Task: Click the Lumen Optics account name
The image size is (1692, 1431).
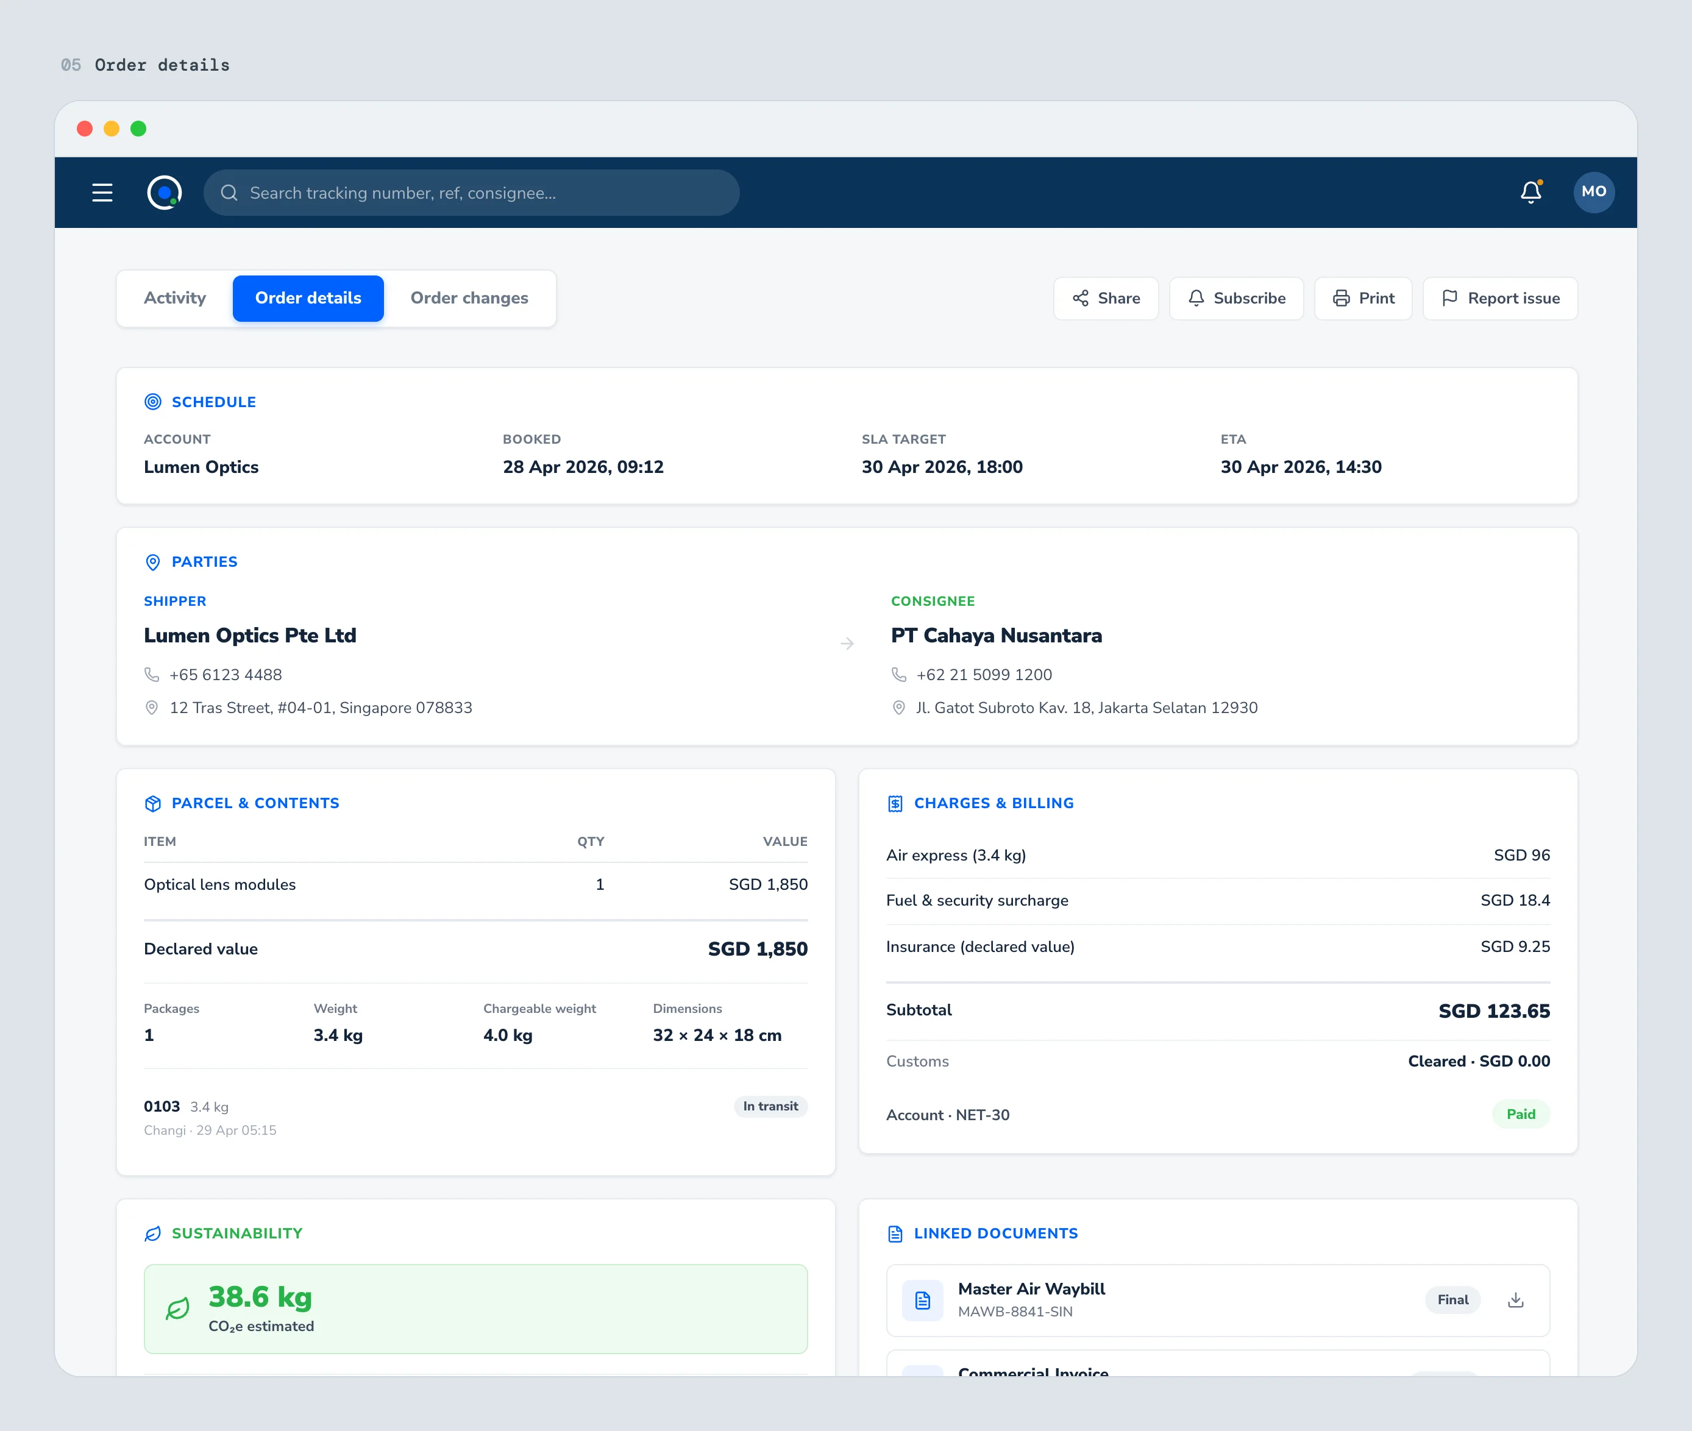Action: coord(201,467)
